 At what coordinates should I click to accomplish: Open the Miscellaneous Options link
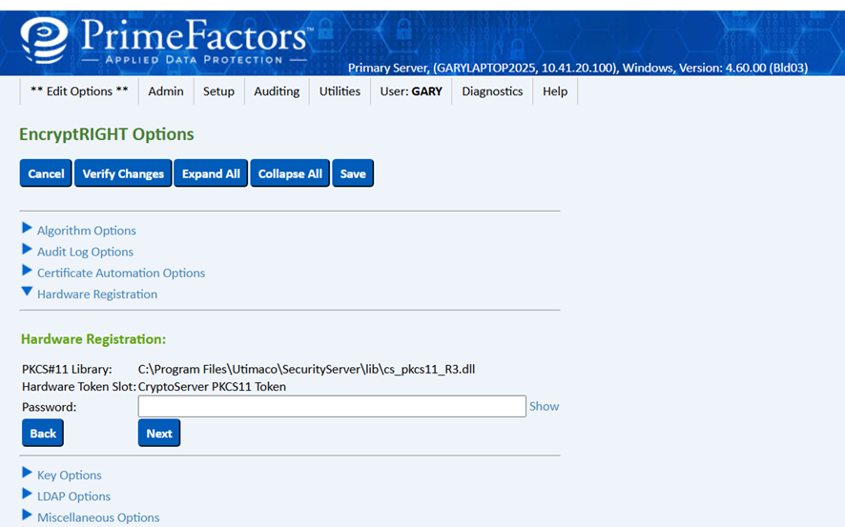click(x=98, y=517)
